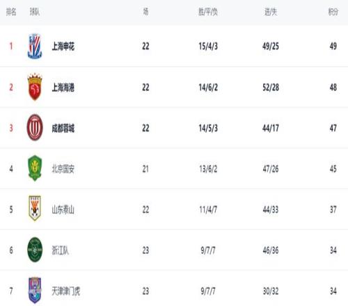Open the 上海申花 team name link
Image resolution: width=348 pixels, height=306 pixels.
tap(63, 47)
